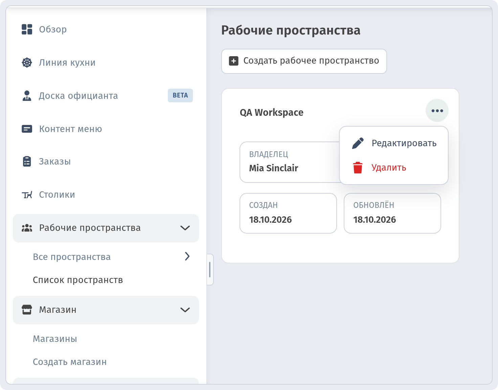Click the Заказы clipboard icon
The height and width of the screenshot is (390, 498).
tap(27, 161)
